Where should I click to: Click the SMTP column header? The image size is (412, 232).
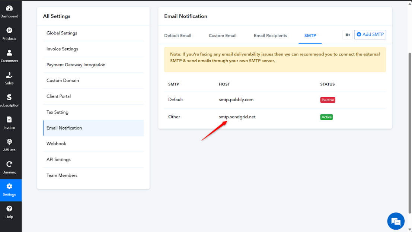(x=173, y=84)
